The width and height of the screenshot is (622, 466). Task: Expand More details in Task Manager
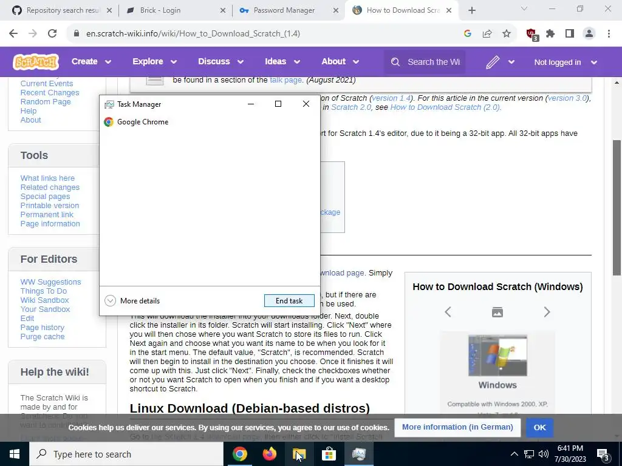click(132, 301)
